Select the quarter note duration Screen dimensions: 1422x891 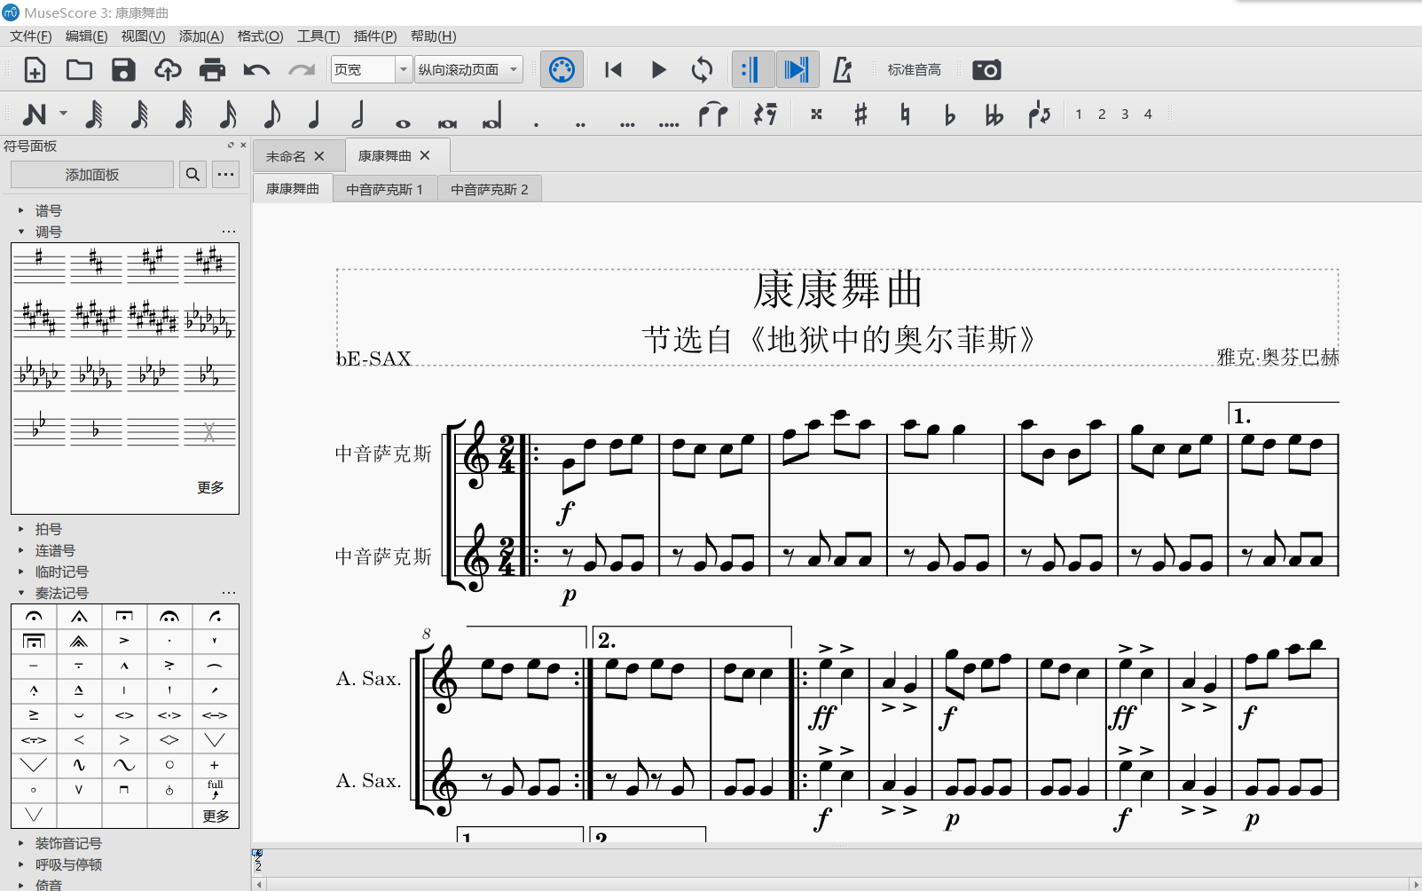pos(313,114)
